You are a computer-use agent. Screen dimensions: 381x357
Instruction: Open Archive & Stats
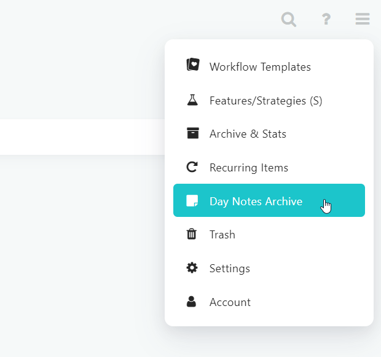pyautogui.click(x=269, y=134)
